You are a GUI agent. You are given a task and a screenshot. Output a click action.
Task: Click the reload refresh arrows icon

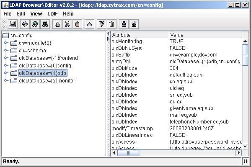(x=25, y=24)
